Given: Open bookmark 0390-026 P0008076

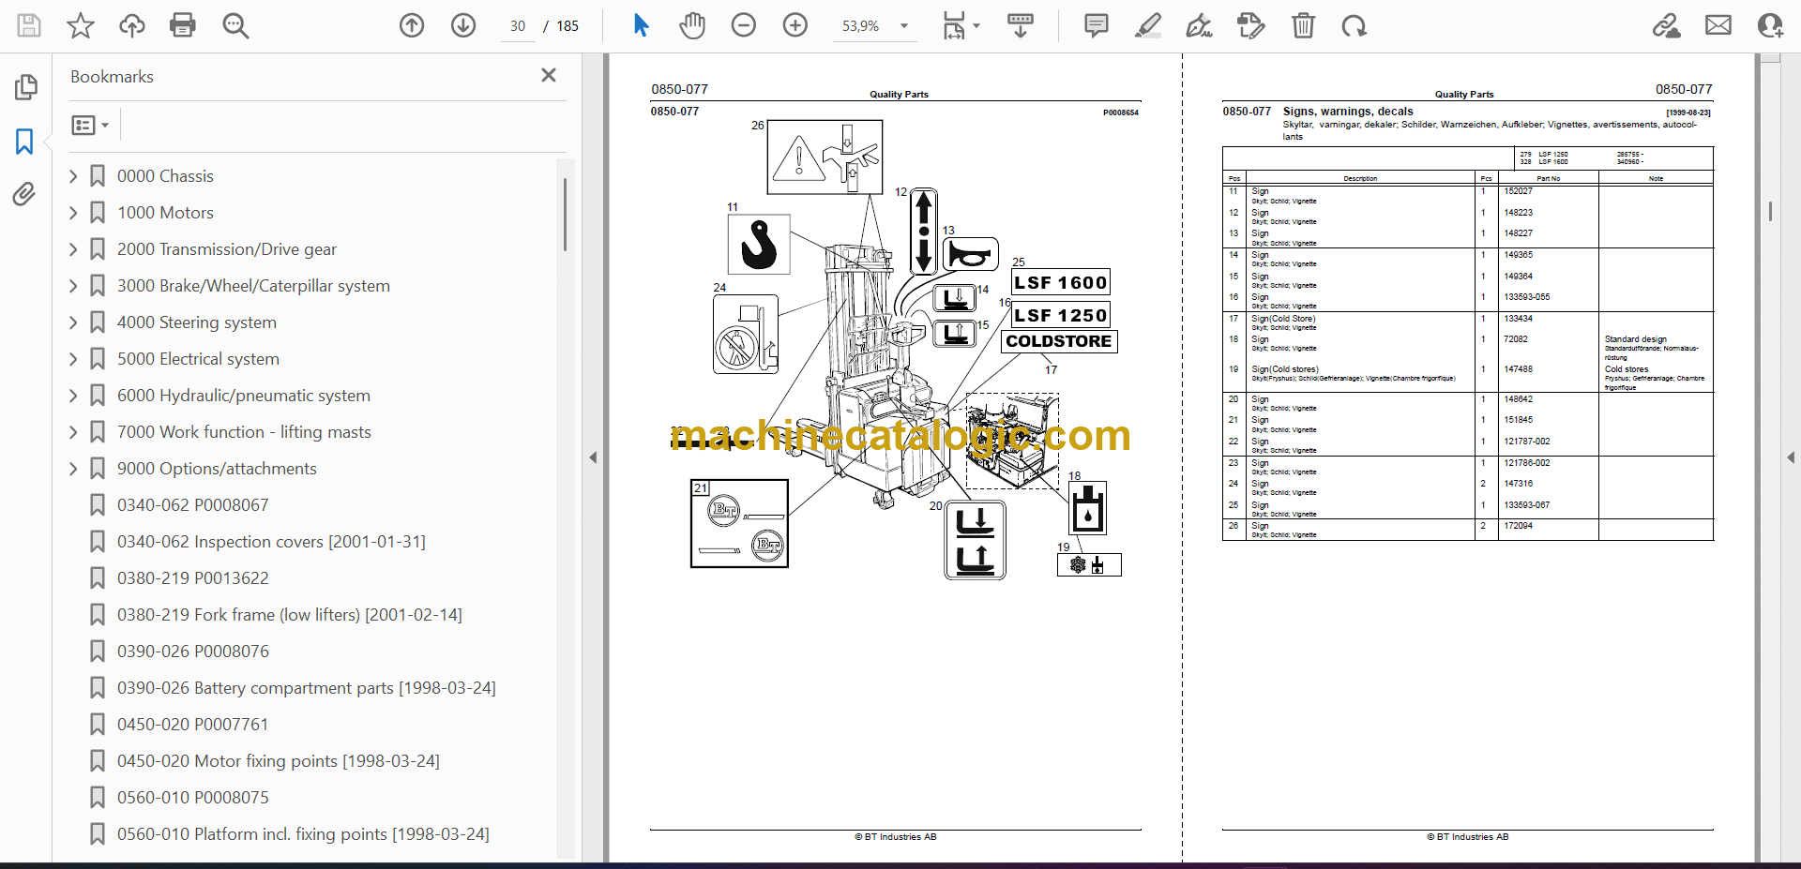Looking at the screenshot, I should click(x=192, y=652).
